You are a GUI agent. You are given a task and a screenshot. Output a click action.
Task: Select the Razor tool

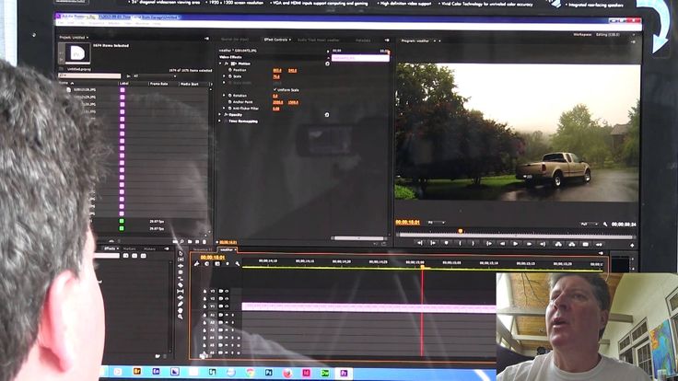tap(181, 285)
